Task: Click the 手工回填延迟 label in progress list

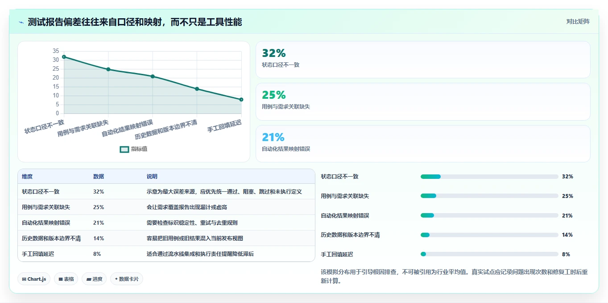Action: (337, 255)
